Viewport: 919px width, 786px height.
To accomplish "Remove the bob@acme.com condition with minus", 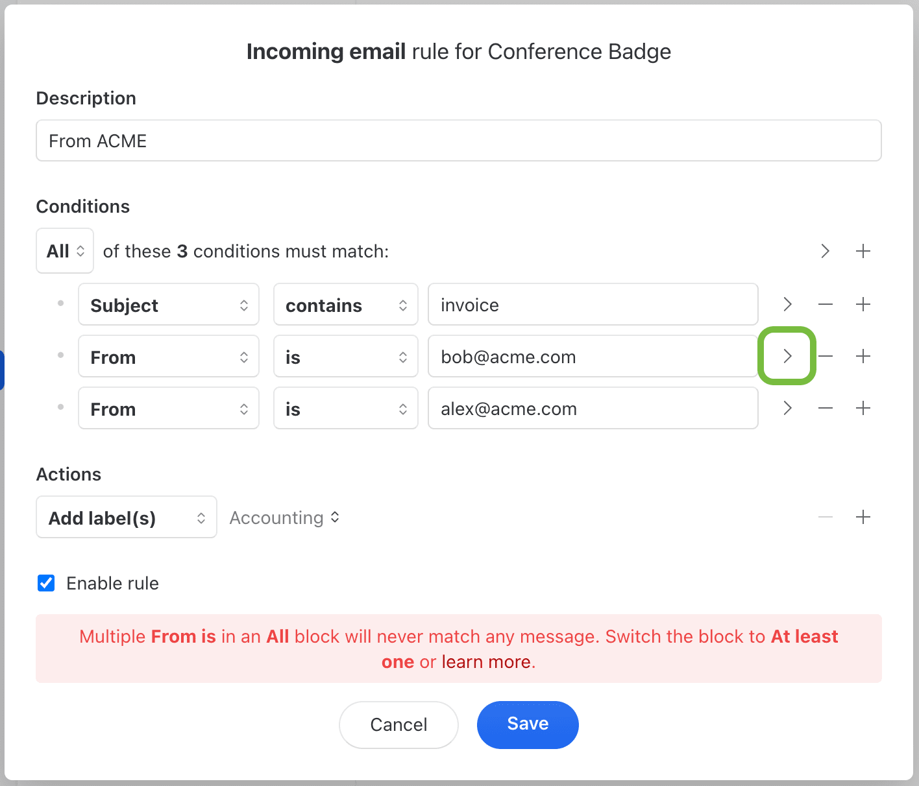I will (826, 356).
